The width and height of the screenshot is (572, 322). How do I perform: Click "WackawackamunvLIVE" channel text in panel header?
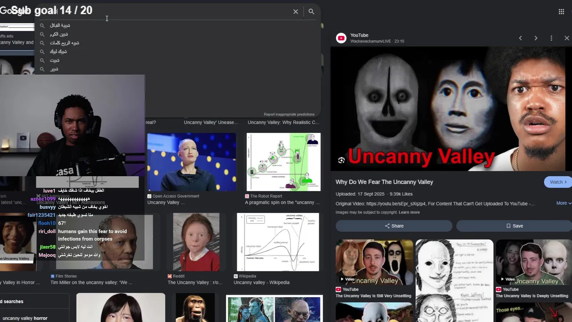pos(371,41)
